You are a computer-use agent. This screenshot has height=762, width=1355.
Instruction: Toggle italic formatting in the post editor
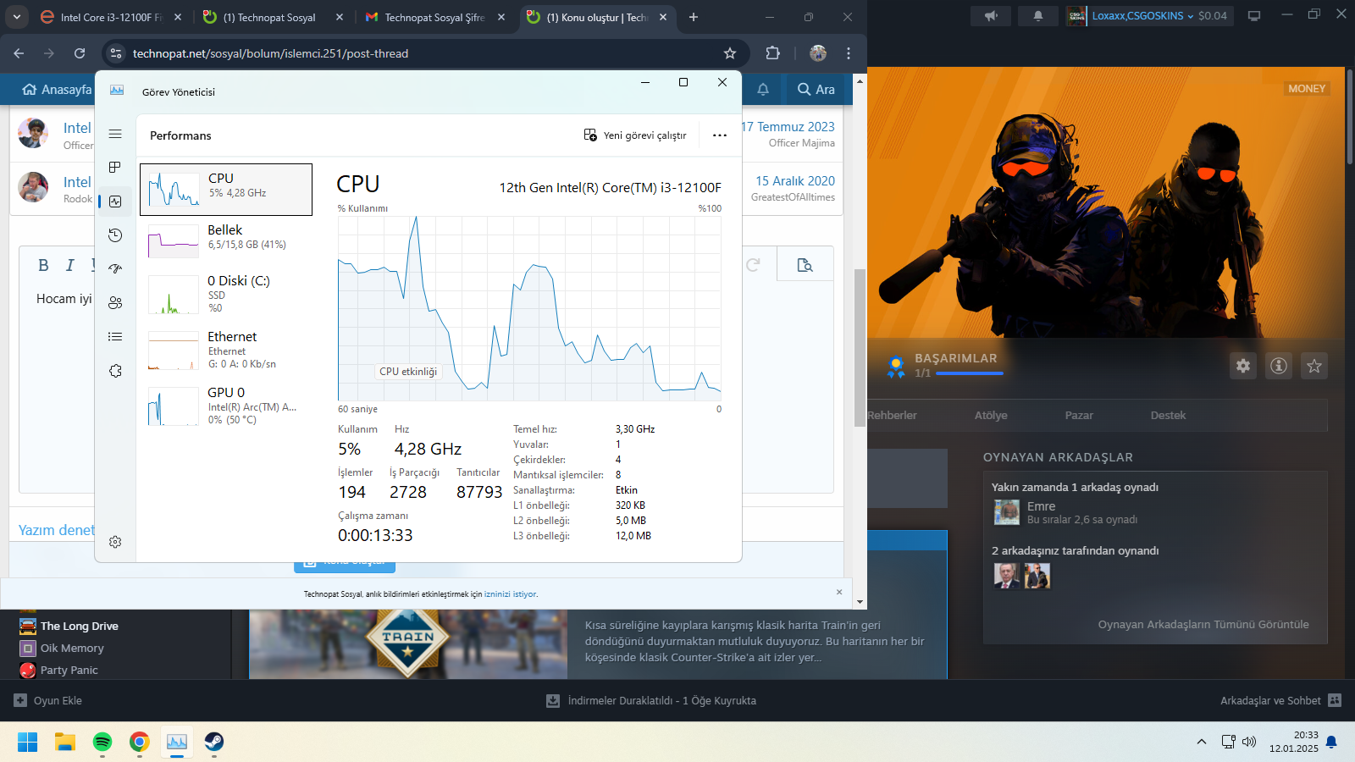(70, 265)
